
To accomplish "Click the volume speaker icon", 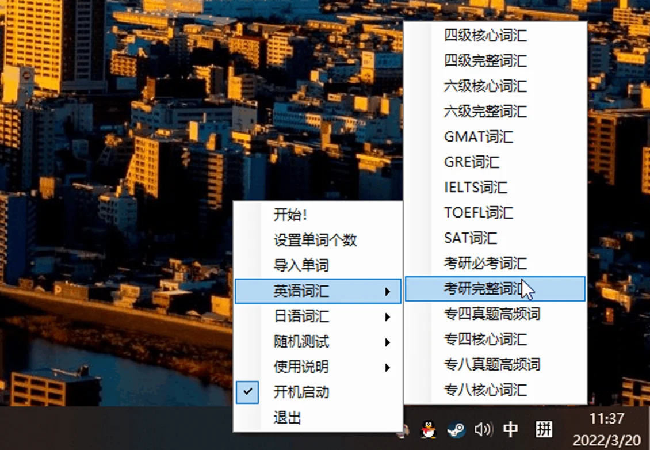I will [483, 429].
